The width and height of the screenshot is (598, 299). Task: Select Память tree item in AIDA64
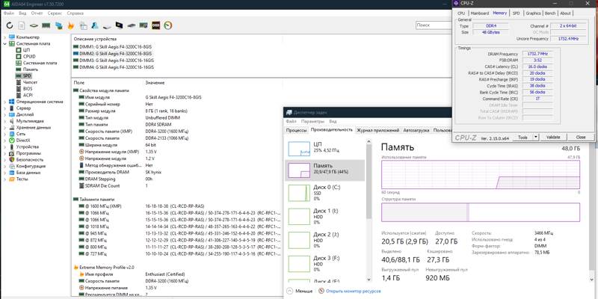(31, 70)
